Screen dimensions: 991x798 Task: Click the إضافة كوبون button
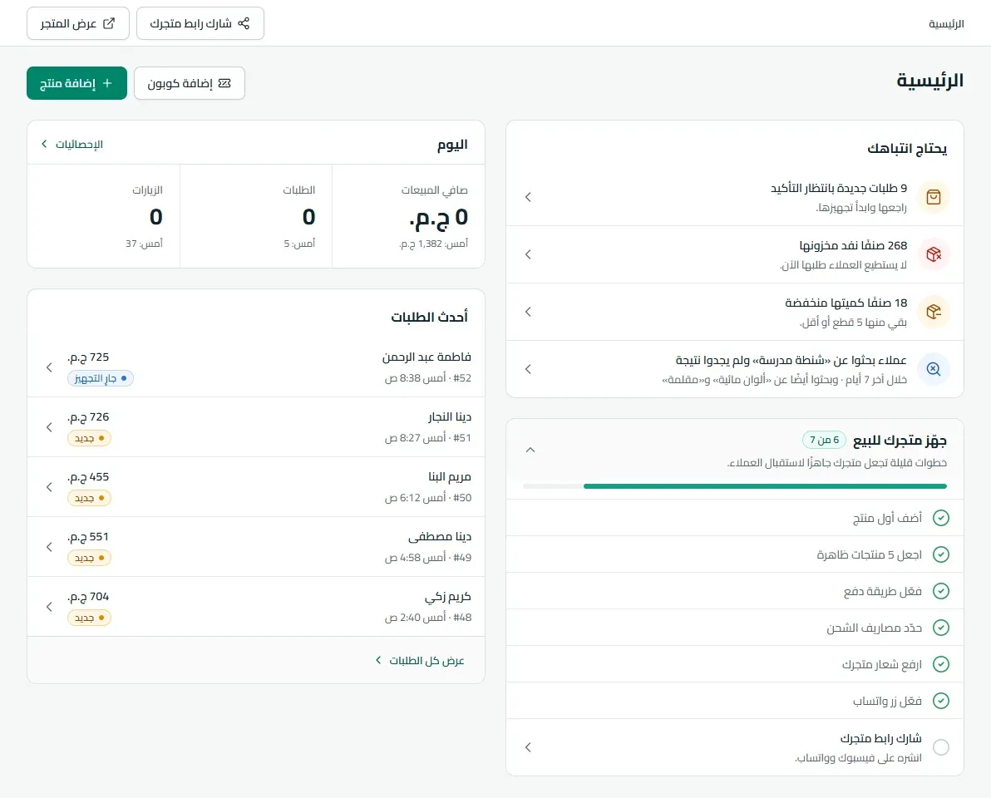pos(190,83)
